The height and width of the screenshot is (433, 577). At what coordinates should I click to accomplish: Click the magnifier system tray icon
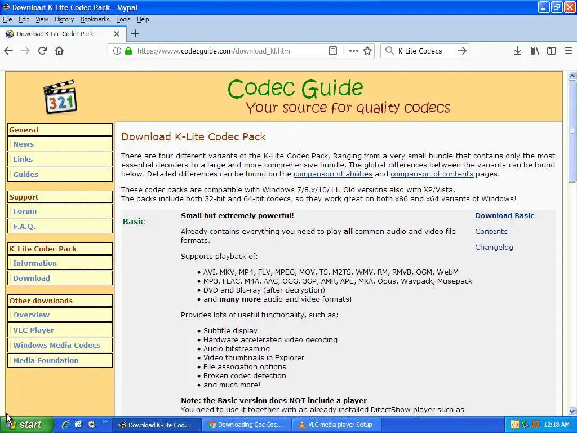click(535, 425)
